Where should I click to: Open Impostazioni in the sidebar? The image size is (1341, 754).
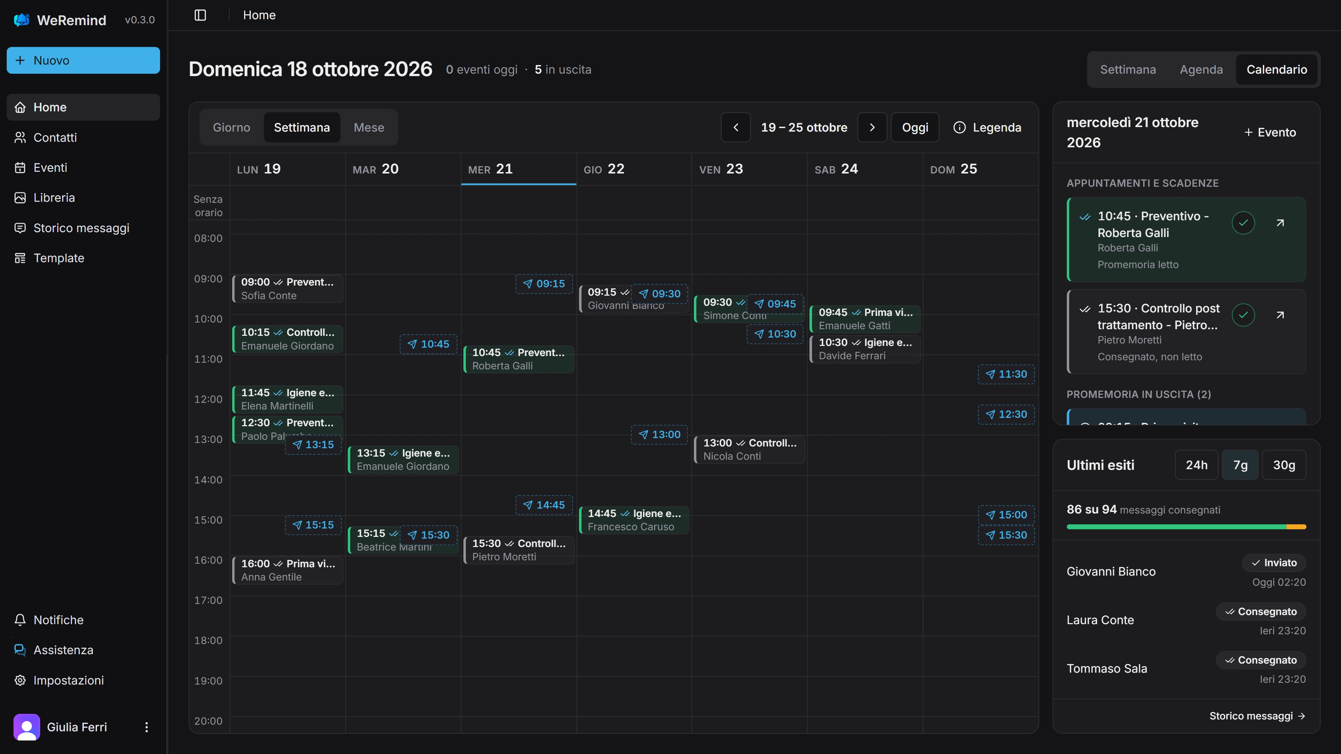[x=83, y=681]
